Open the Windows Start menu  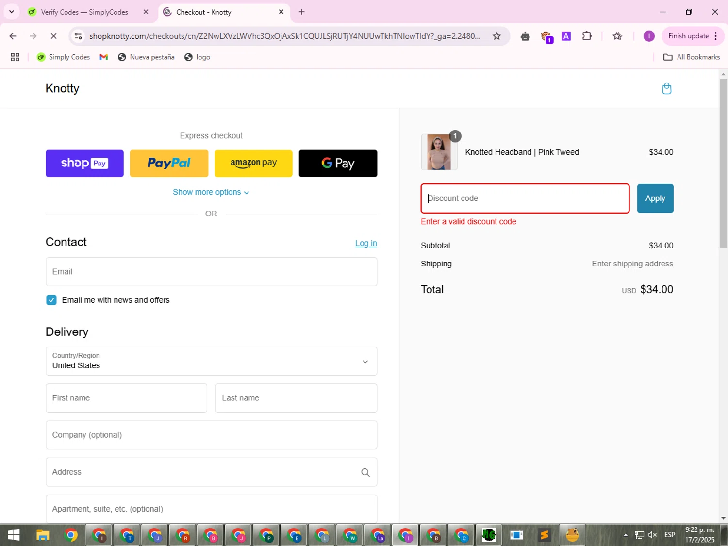pos(14,535)
